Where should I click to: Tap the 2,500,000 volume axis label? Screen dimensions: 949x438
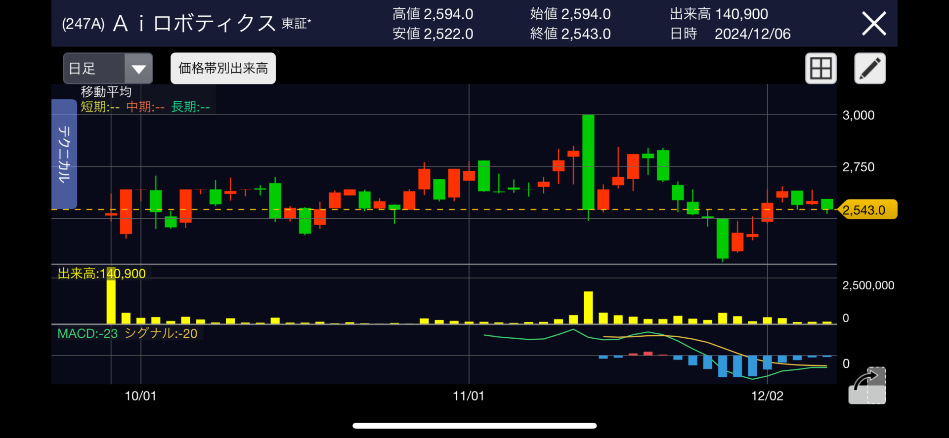[868, 285]
